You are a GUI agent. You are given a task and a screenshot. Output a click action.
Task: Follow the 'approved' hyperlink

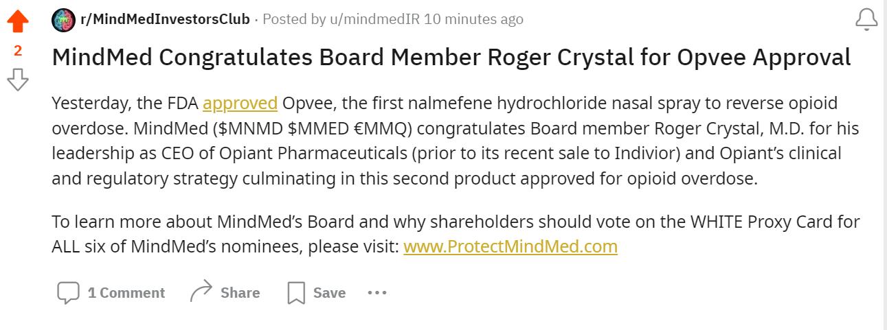tap(240, 104)
